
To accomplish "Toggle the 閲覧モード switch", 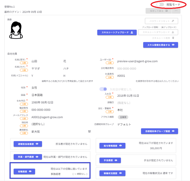I will pyautogui.click(x=160, y=5).
